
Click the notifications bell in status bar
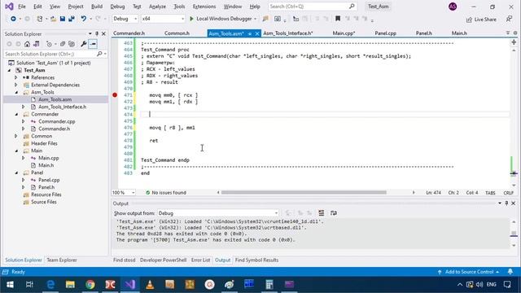[x=510, y=272]
